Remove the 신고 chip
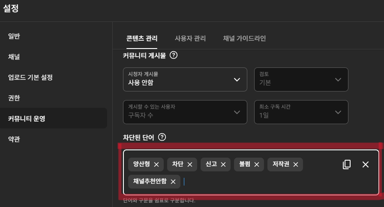 click(x=223, y=164)
